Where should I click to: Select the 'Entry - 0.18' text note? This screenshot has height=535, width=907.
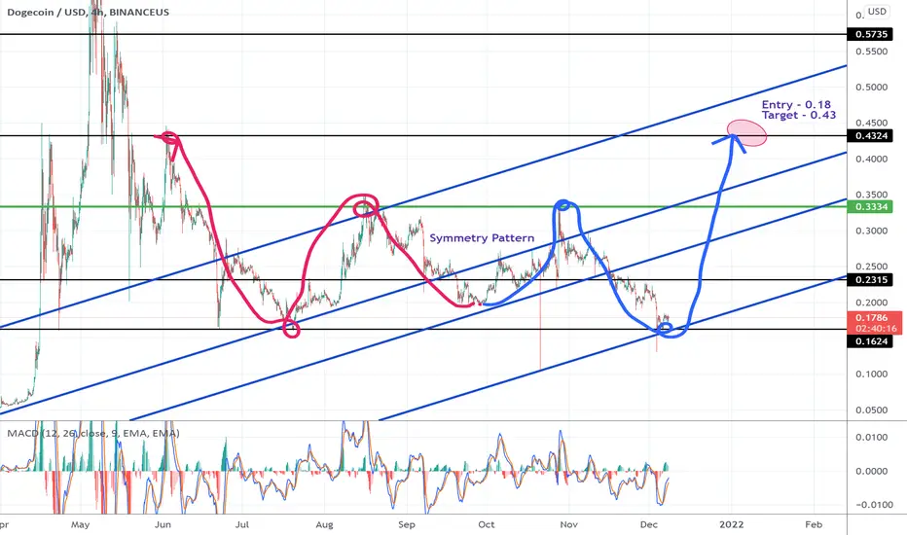tap(796, 105)
